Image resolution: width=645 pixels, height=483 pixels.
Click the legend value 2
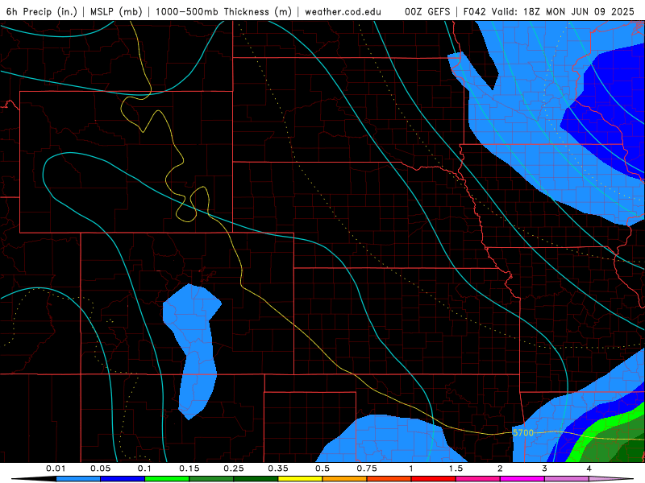click(500, 469)
